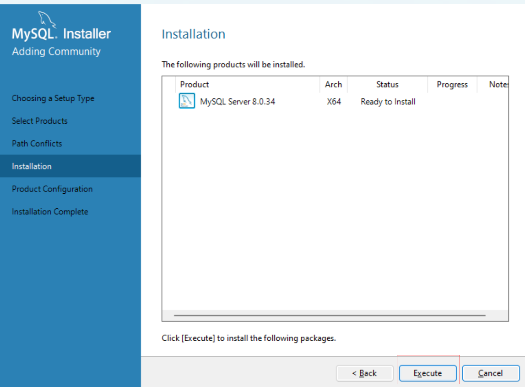Open the Choosing a Setup Type step
Screen dimensions: 525x387
pyautogui.click(x=53, y=98)
